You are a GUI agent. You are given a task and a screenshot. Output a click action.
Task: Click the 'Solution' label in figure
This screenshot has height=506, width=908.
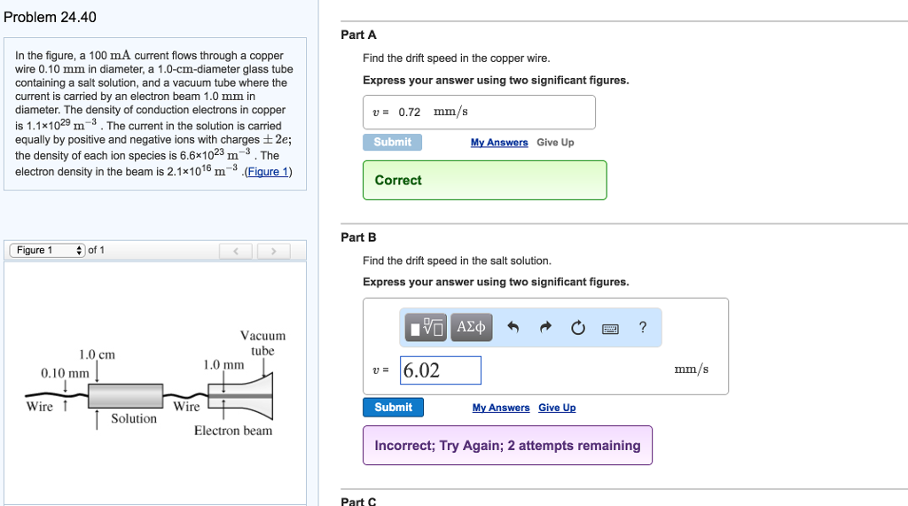(134, 418)
